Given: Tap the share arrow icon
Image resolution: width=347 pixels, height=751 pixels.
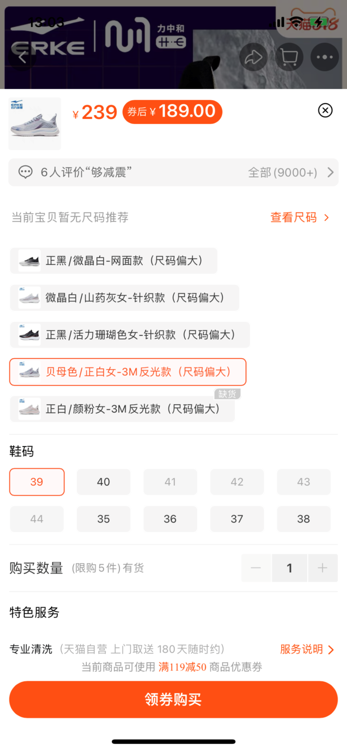Looking at the screenshot, I should click(x=253, y=57).
